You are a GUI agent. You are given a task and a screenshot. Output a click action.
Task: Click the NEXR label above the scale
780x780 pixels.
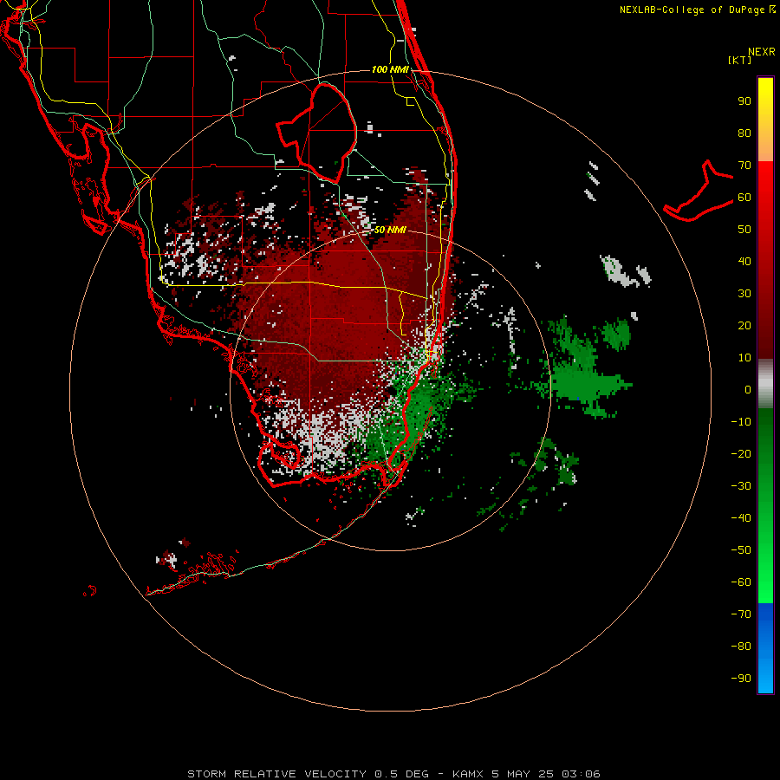pos(762,52)
